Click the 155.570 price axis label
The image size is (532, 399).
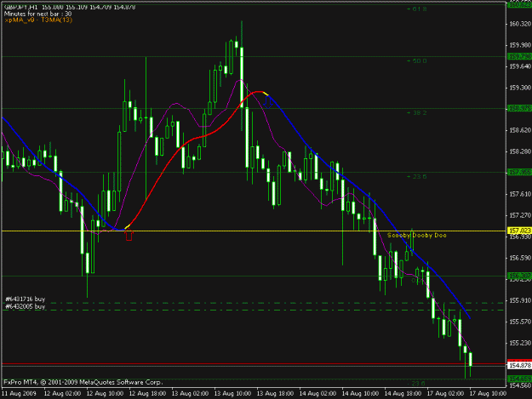[x=520, y=322]
